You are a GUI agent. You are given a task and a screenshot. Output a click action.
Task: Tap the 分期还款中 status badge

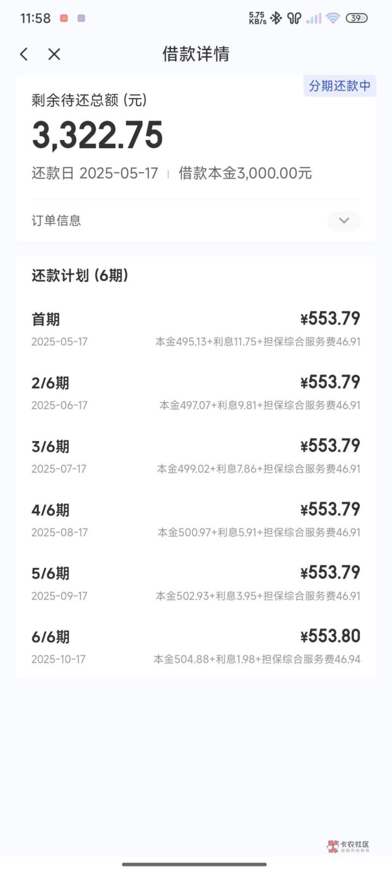340,86
